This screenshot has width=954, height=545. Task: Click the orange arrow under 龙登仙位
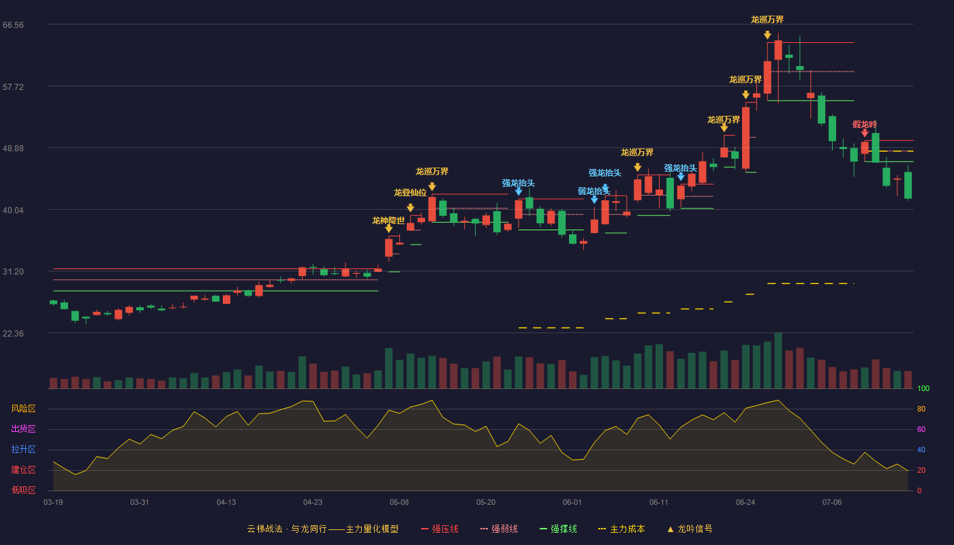click(x=410, y=208)
